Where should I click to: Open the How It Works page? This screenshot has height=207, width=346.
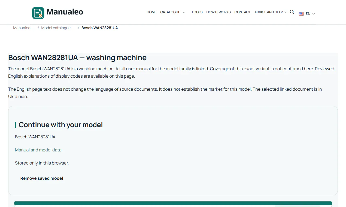pyautogui.click(x=218, y=12)
